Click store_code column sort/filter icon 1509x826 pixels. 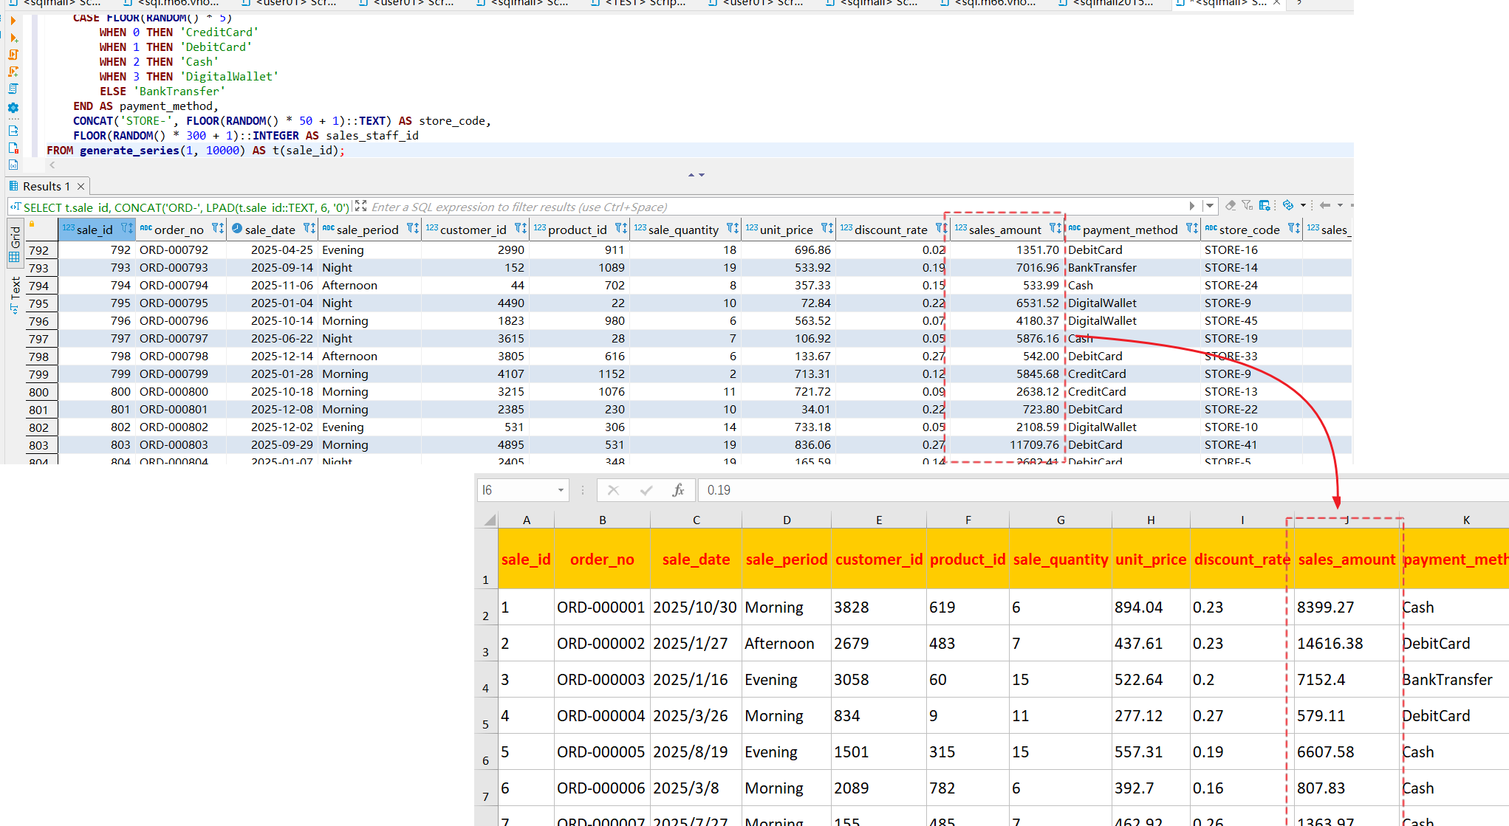(1293, 229)
